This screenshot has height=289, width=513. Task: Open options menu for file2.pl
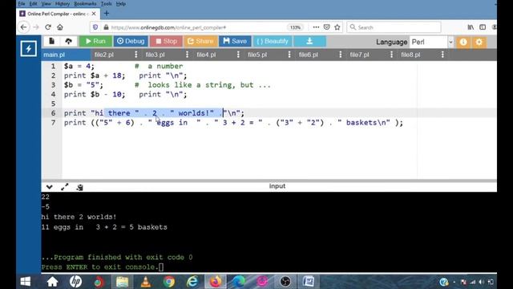click(136, 55)
